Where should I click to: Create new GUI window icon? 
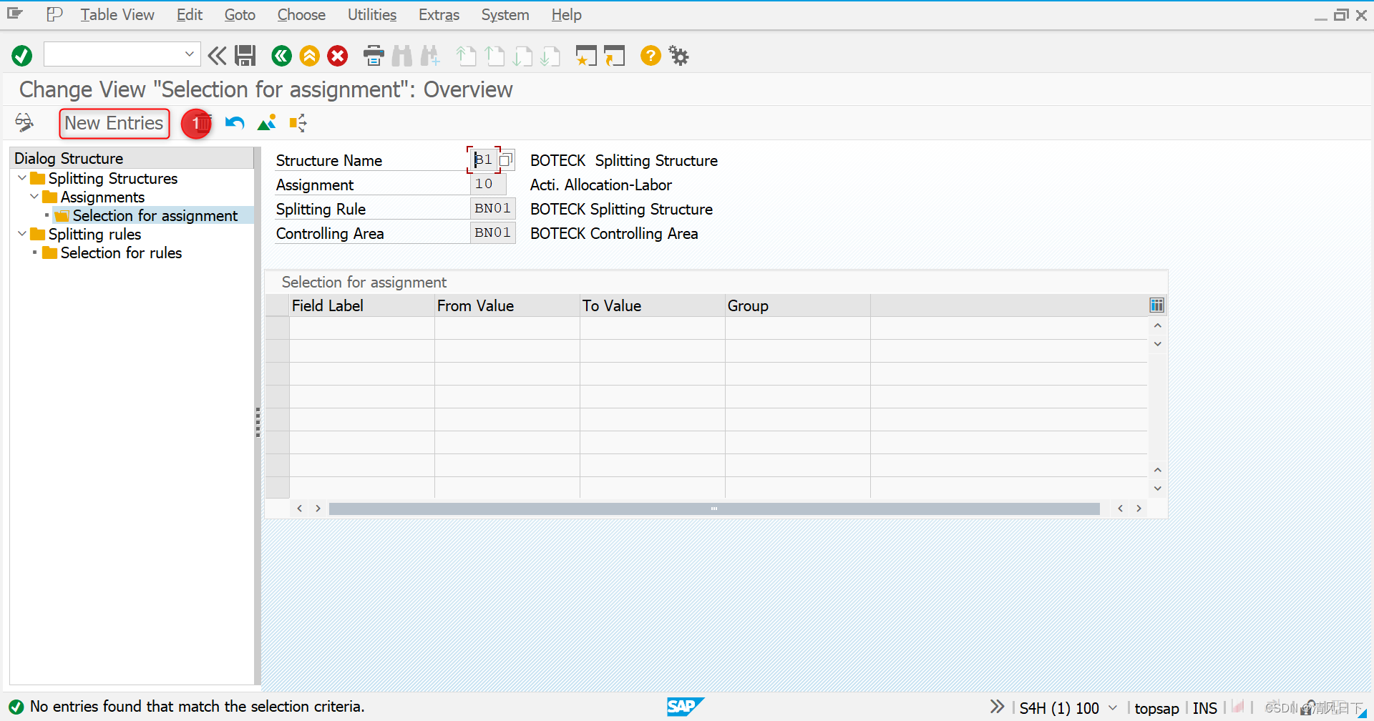[x=586, y=55]
